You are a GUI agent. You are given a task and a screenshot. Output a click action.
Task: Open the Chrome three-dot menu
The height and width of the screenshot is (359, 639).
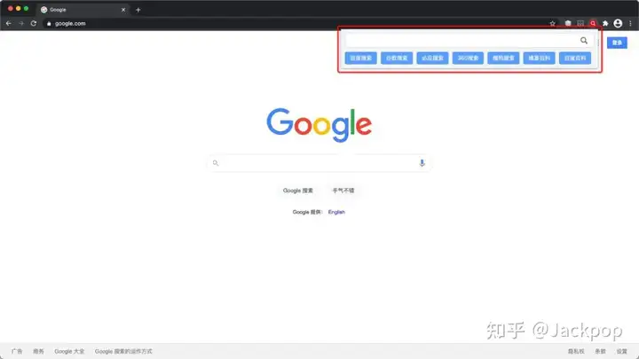(x=630, y=23)
